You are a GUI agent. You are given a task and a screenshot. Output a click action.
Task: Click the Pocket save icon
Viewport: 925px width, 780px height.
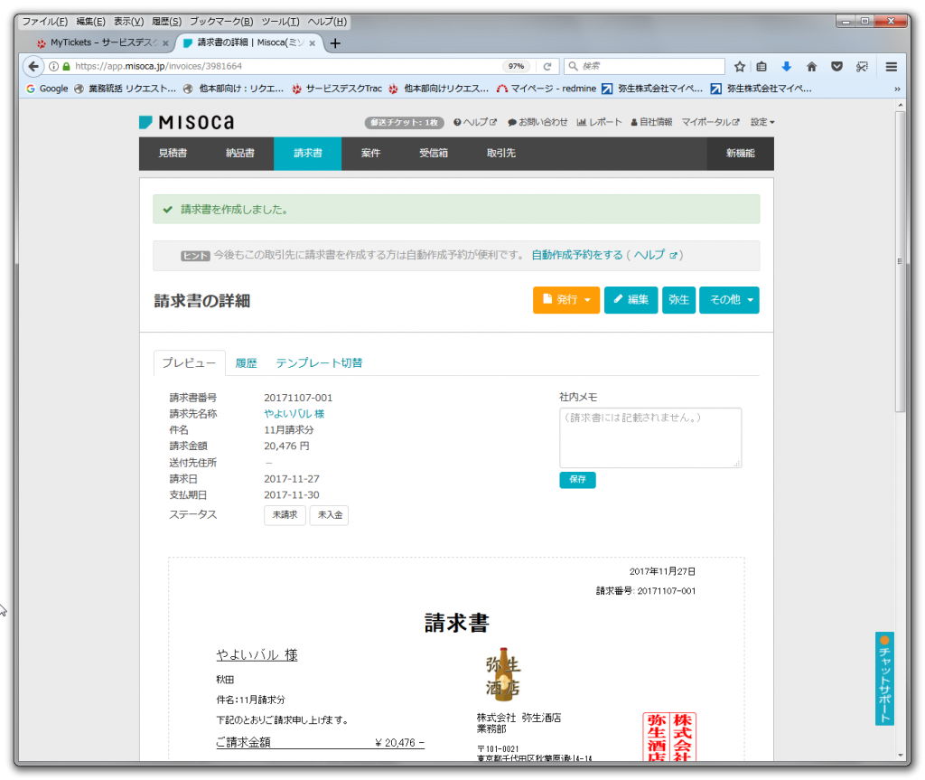click(836, 66)
